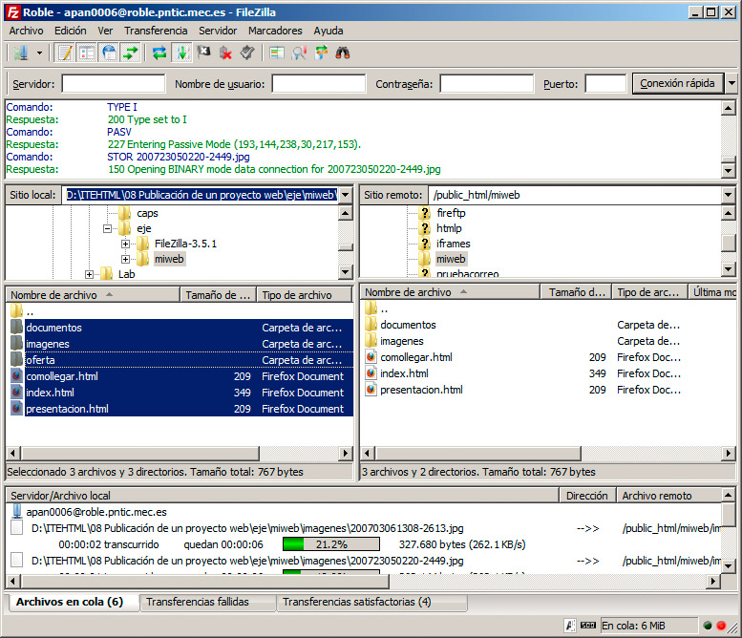This screenshot has height=638, width=742.
Task: Click the Dirección queue column header
Action: [586, 495]
